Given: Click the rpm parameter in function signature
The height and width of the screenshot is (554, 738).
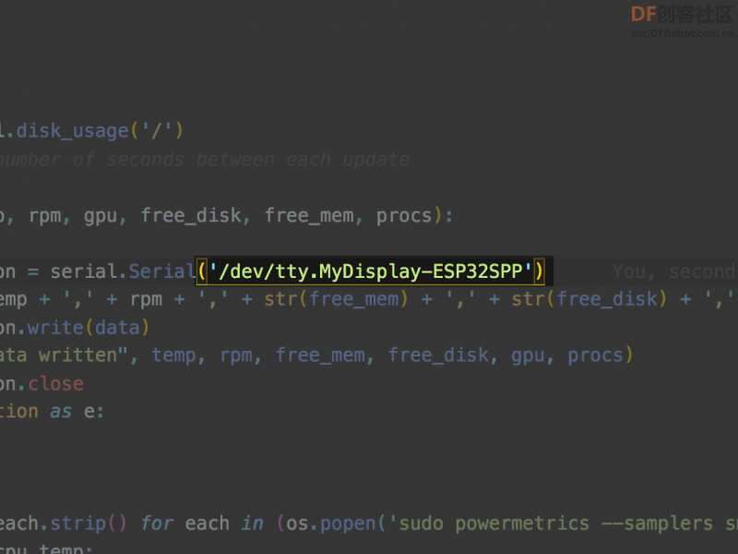Looking at the screenshot, I should click(x=45, y=216).
